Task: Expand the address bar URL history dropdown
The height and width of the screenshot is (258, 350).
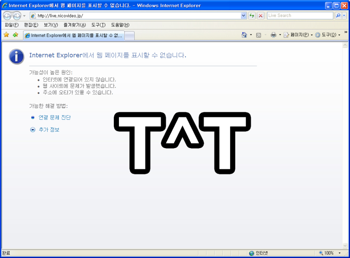Action: (243, 16)
